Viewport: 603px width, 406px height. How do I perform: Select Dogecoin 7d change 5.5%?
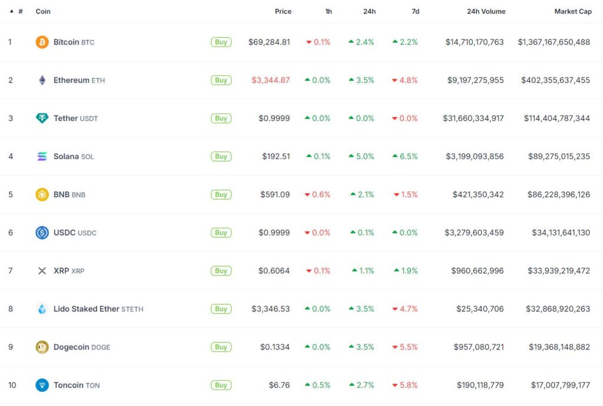click(405, 347)
